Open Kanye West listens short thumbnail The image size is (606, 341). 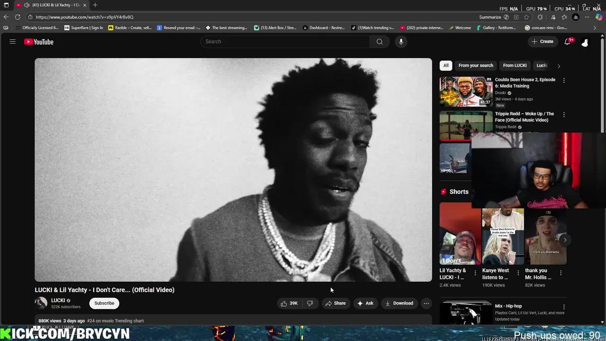(x=503, y=236)
